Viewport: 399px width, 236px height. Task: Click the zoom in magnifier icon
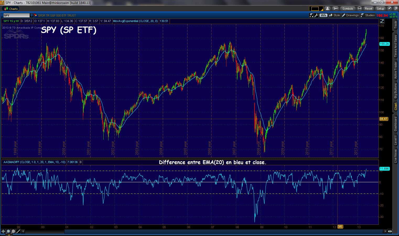(8, 231)
